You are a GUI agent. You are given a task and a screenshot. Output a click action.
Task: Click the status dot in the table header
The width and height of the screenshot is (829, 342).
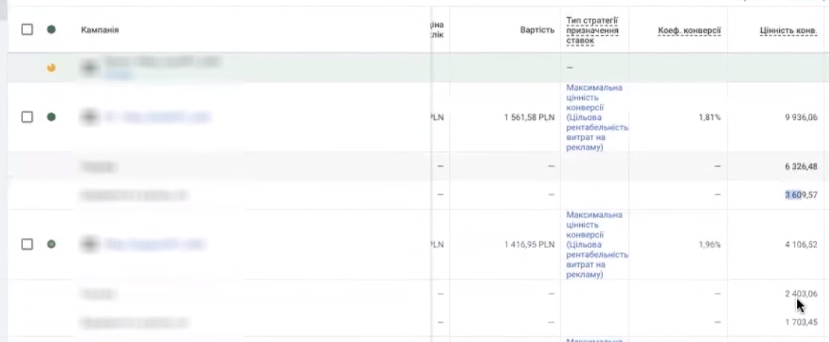51,30
